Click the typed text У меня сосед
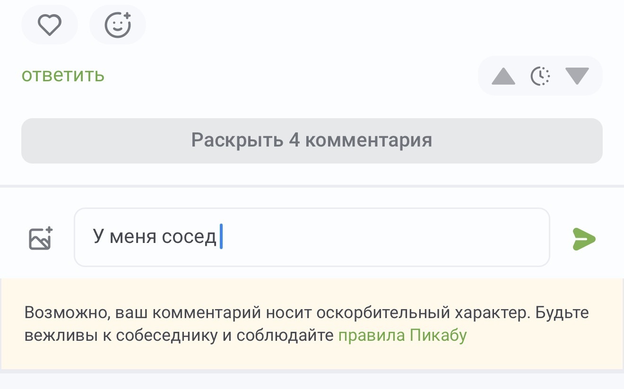 pyautogui.click(x=155, y=236)
